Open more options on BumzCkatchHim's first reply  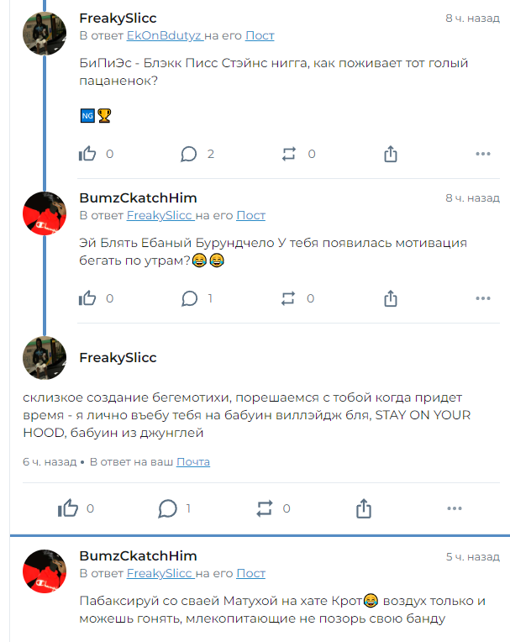[x=483, y=298]
